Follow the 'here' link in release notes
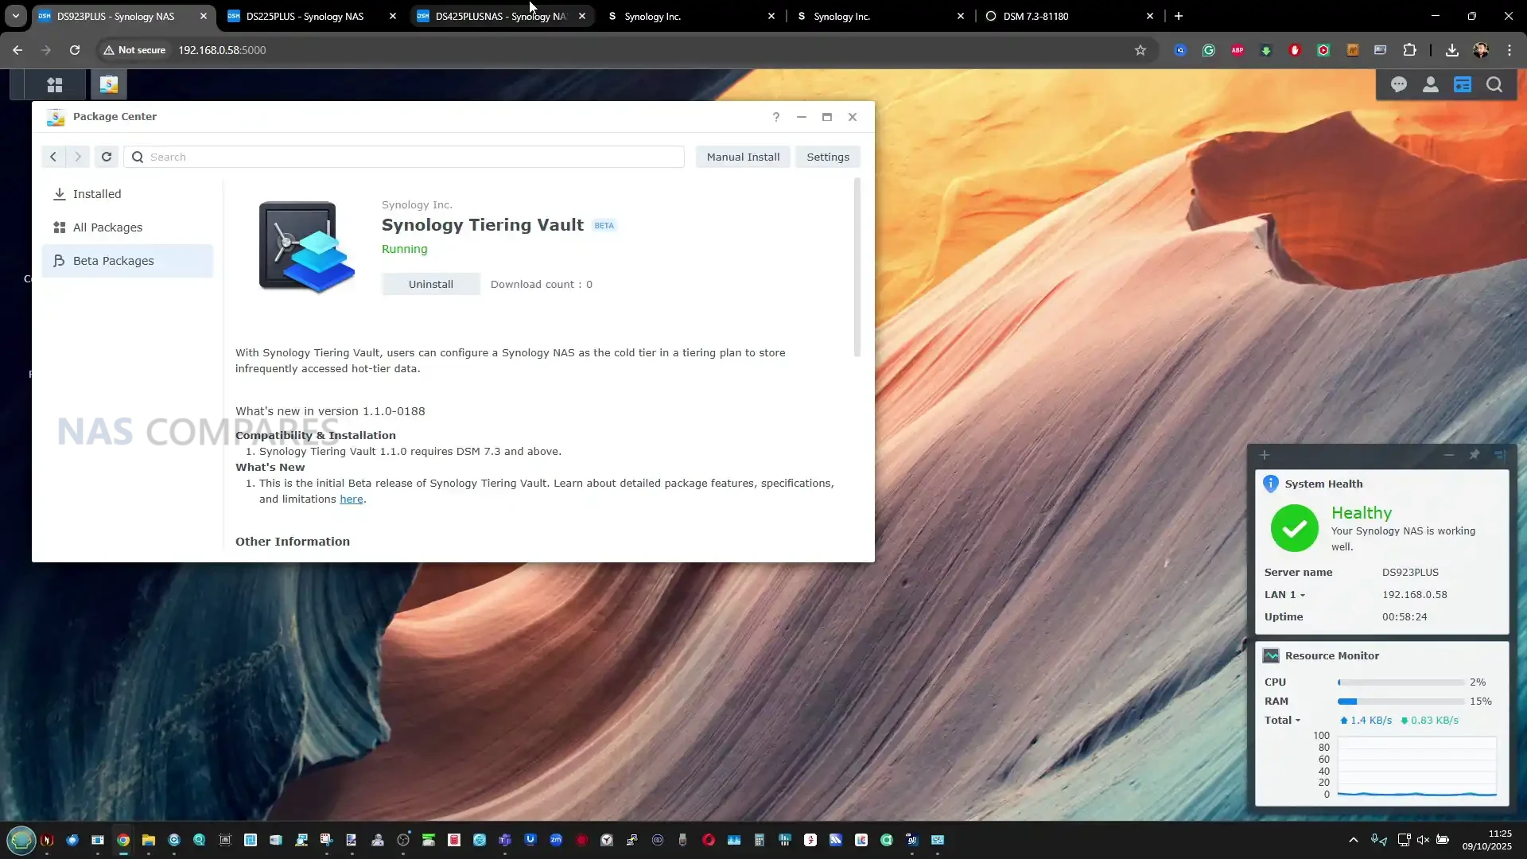1527x859 pixels. pos(351,499)
